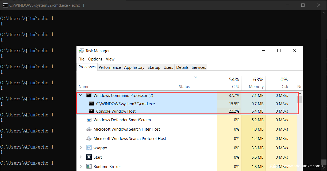The image size is (327, 171).
Task: Click the Search Filter Host icon
Action: [89, 129]
